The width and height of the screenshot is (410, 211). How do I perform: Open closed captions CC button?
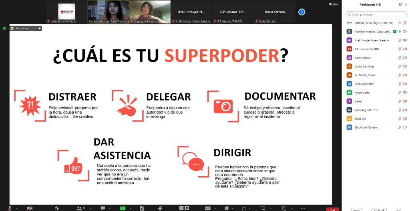pos(208,208)
